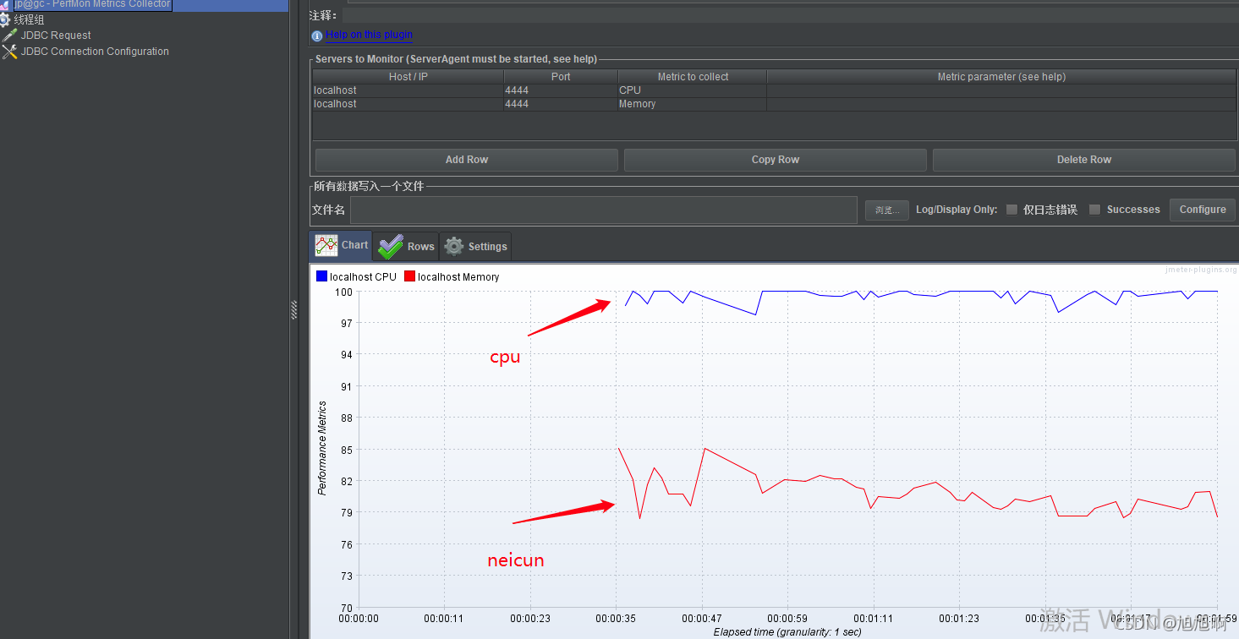Select JDBC Connection Configuration node

[x=95, y=52]
